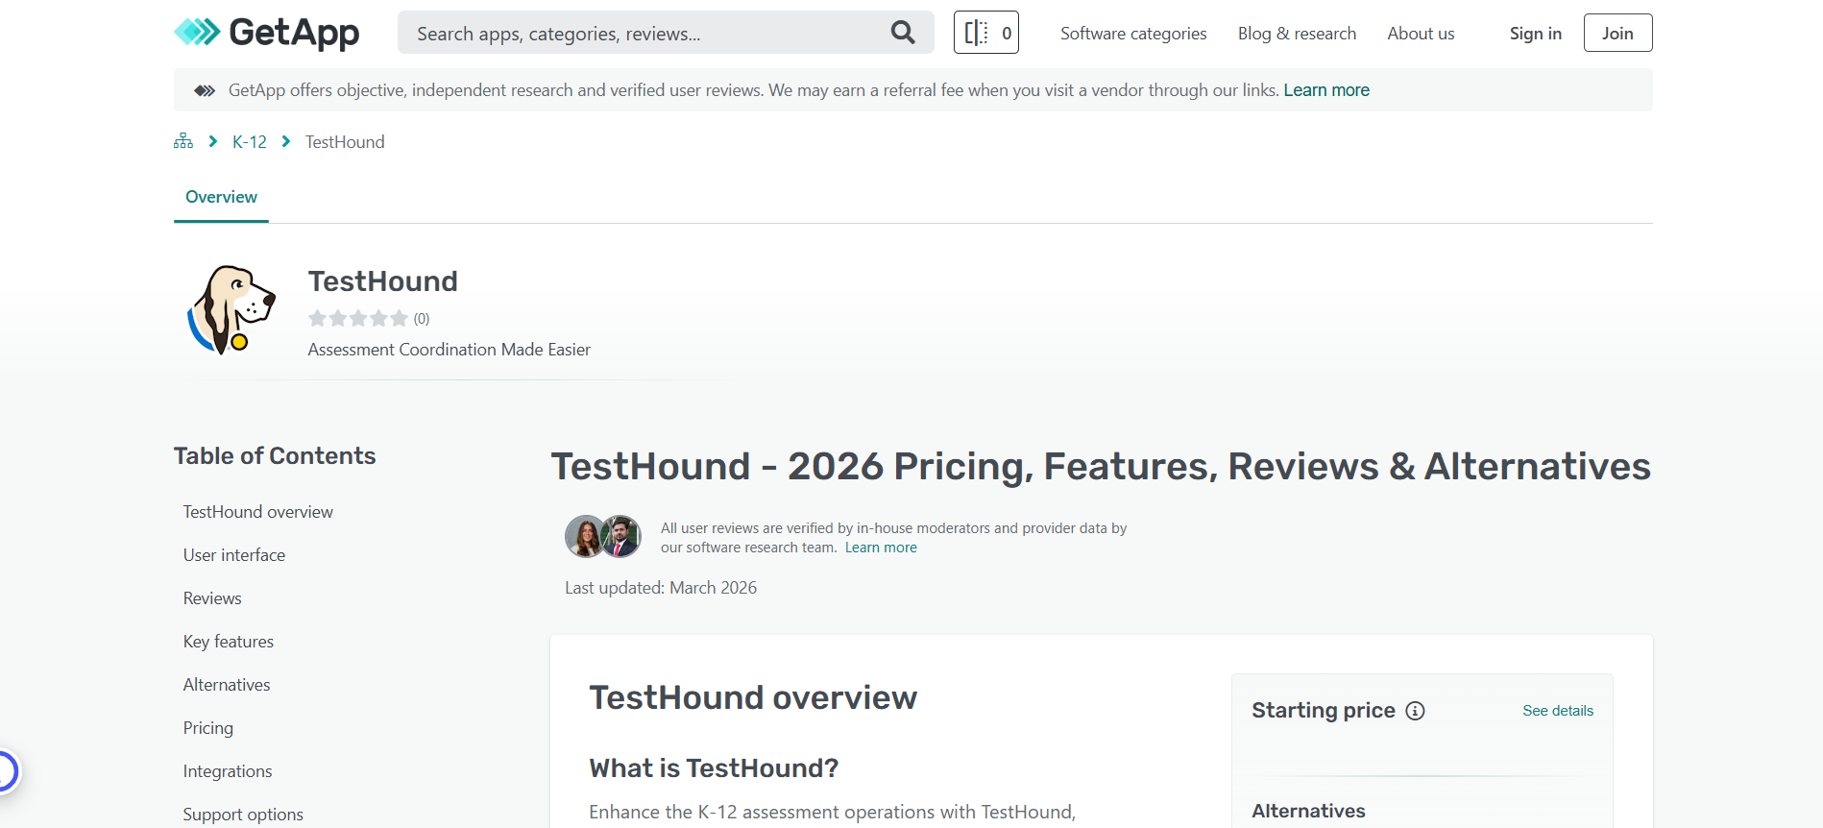
Task: Click the circular widget at left edge
Action: [x=6, y=771]
